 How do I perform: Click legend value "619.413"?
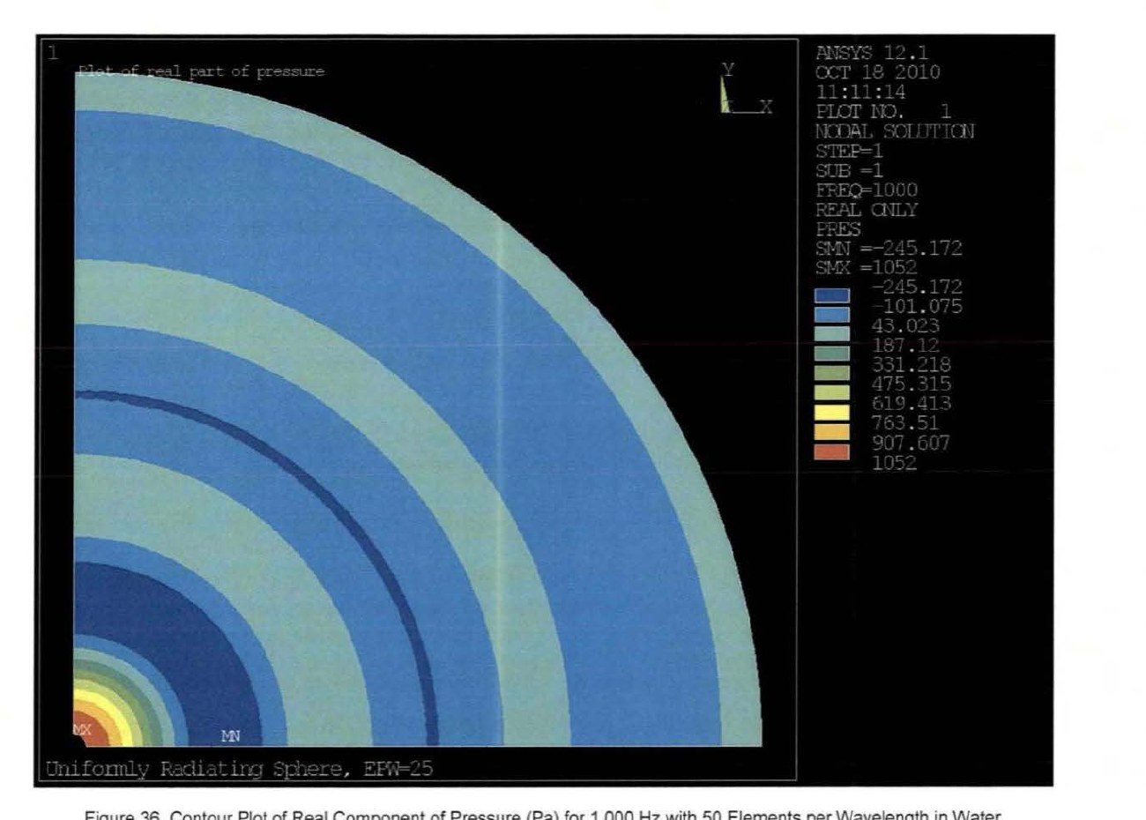912,404
